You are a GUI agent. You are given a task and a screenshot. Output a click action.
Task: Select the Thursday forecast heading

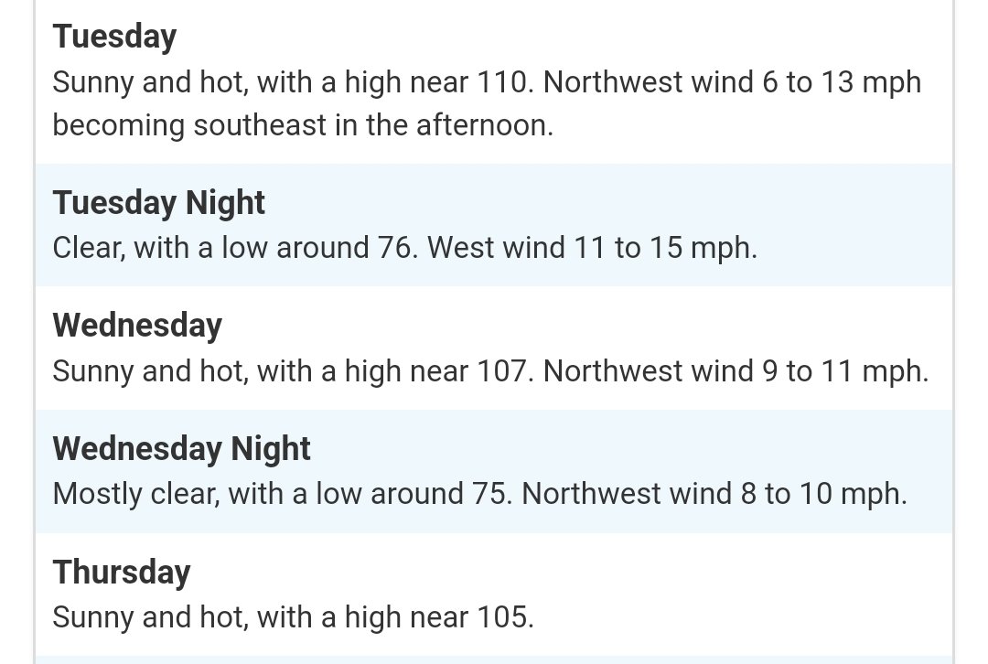point(122,573)
